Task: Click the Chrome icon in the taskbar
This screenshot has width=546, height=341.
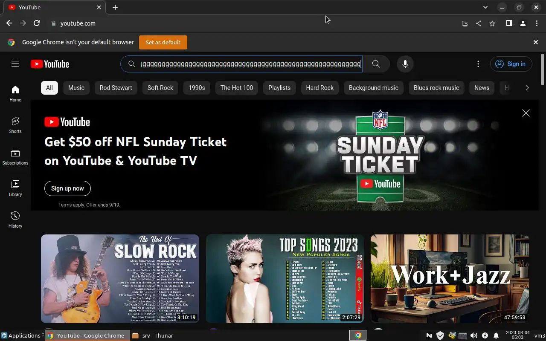Action: tap(358, 335)
